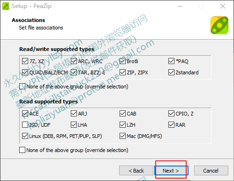Go to the next setup step
The height and width of the screenshot is (181, 234).
point(171,171)
